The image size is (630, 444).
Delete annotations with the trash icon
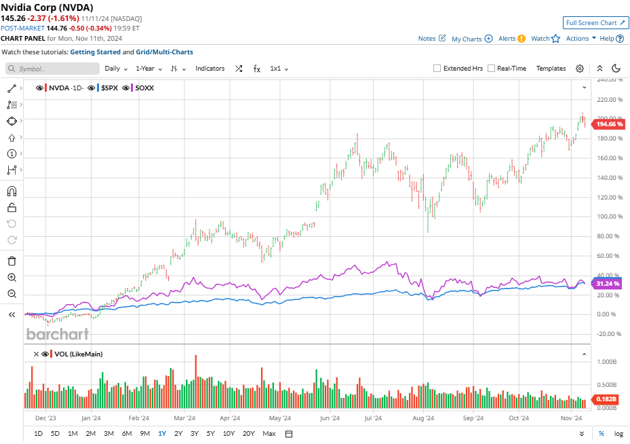pos(12,261)
